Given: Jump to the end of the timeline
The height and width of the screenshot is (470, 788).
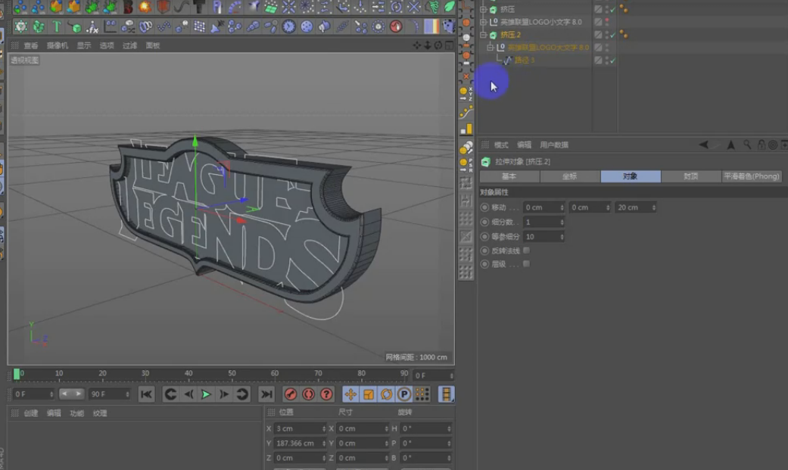Looking at the screenshot, I should pyautogui.click(x=266, y=394).
